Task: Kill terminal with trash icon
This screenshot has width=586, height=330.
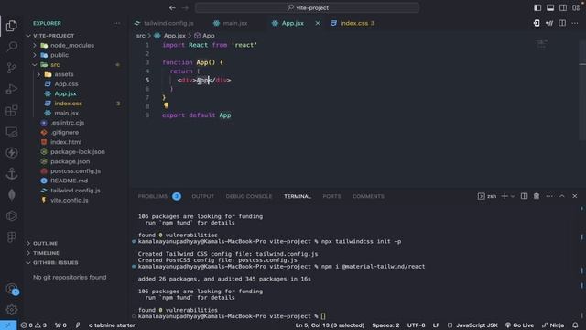Action: click(537, 196)
